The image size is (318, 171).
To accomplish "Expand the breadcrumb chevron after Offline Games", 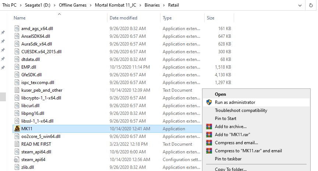I will coord(91,5).
